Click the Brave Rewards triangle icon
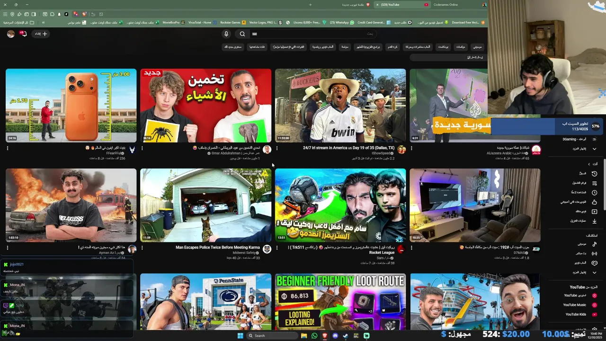Image resolution: width=606 pixels, height=341 pixels. (75, 14)
